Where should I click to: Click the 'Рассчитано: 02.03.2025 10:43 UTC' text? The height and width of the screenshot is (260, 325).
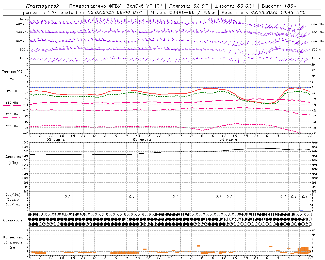pyautogui.click(x=264, y=12)
